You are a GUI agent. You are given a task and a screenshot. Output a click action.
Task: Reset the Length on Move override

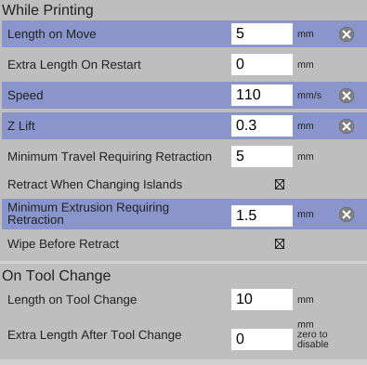(x=347, y=34)
